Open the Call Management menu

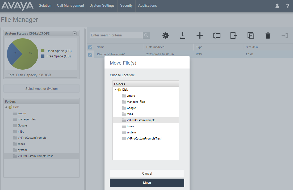70,6
